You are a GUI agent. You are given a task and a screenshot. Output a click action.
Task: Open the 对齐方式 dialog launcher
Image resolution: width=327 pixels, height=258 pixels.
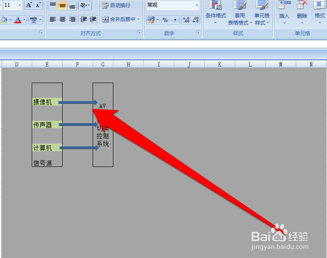tap(139, 32)
